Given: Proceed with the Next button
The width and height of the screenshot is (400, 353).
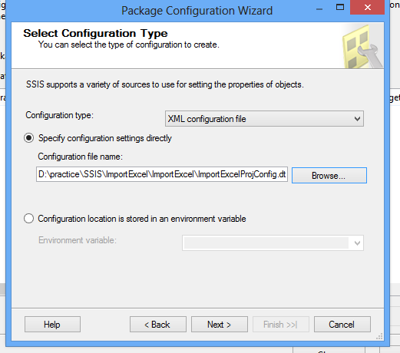Looking at the screenshot, I should (x=220, y=325).
